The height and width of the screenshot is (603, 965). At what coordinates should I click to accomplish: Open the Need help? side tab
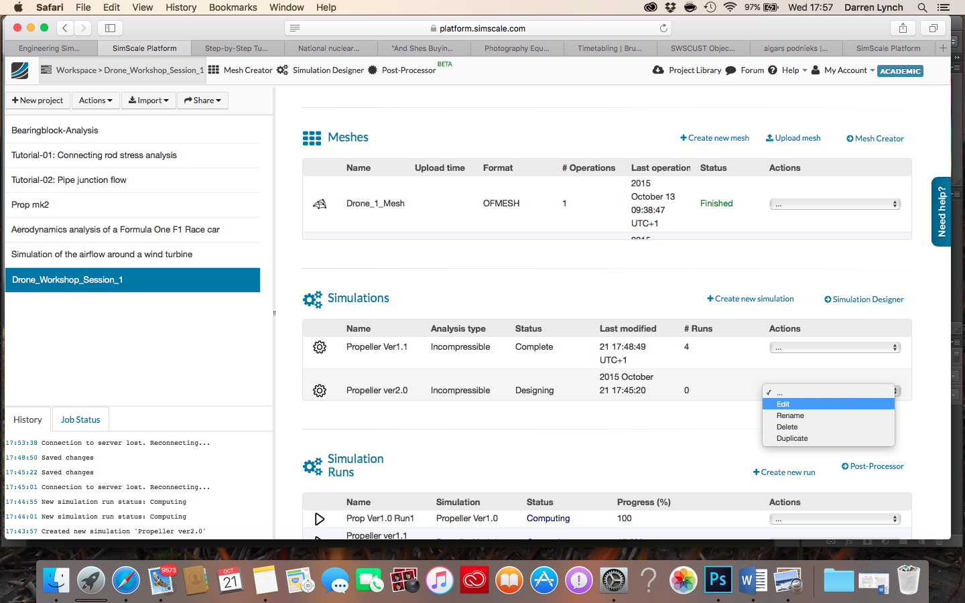pos(942,212)
